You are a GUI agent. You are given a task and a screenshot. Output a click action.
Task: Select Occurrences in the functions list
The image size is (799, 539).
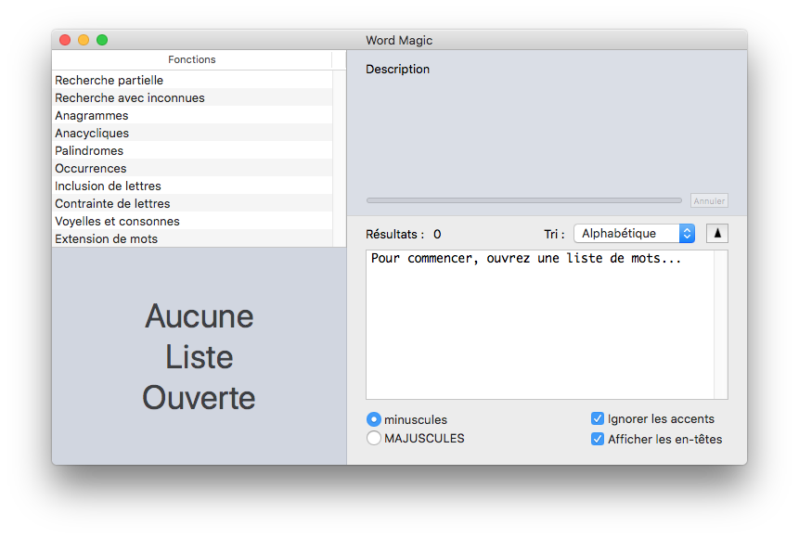[91, 169]
